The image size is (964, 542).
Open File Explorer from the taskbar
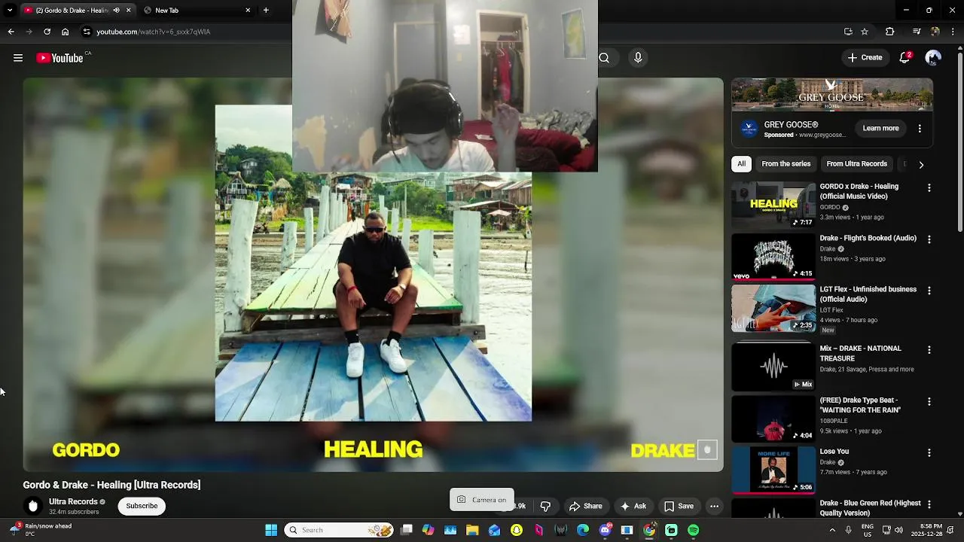coord(472,530)
